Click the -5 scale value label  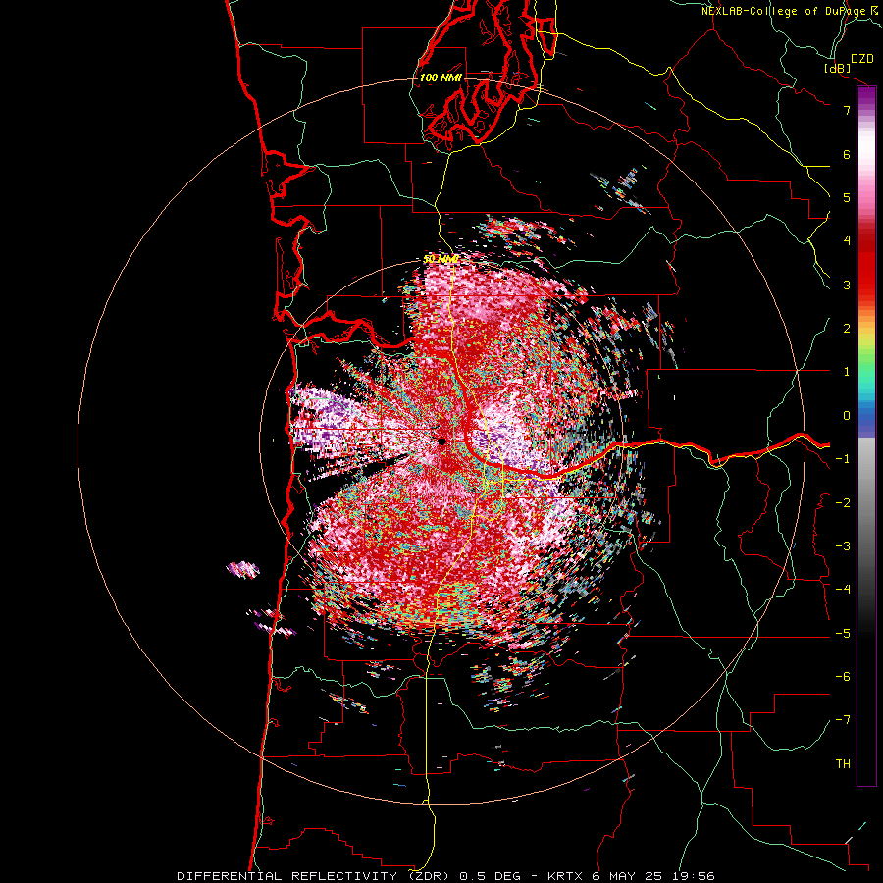point(843,634)
